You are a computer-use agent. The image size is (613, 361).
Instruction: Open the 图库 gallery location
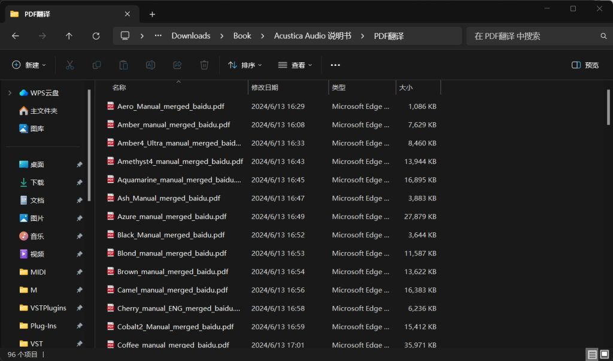coord(32,129)
